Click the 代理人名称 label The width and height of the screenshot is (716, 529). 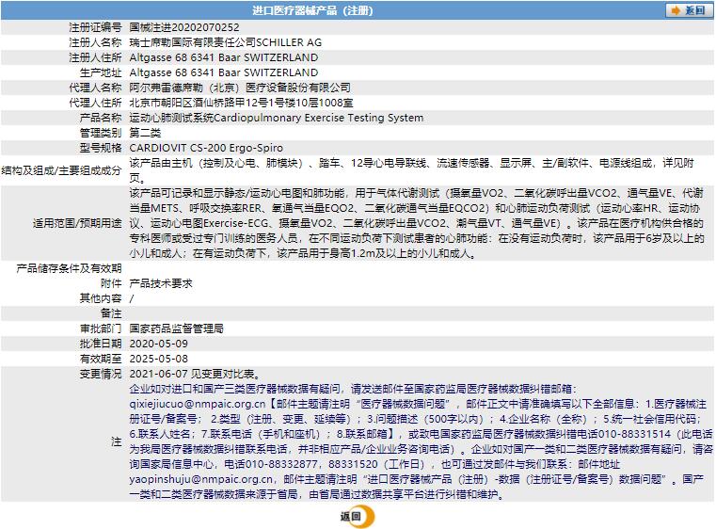(95, 88)
